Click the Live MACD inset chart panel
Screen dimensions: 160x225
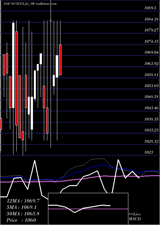88,209
